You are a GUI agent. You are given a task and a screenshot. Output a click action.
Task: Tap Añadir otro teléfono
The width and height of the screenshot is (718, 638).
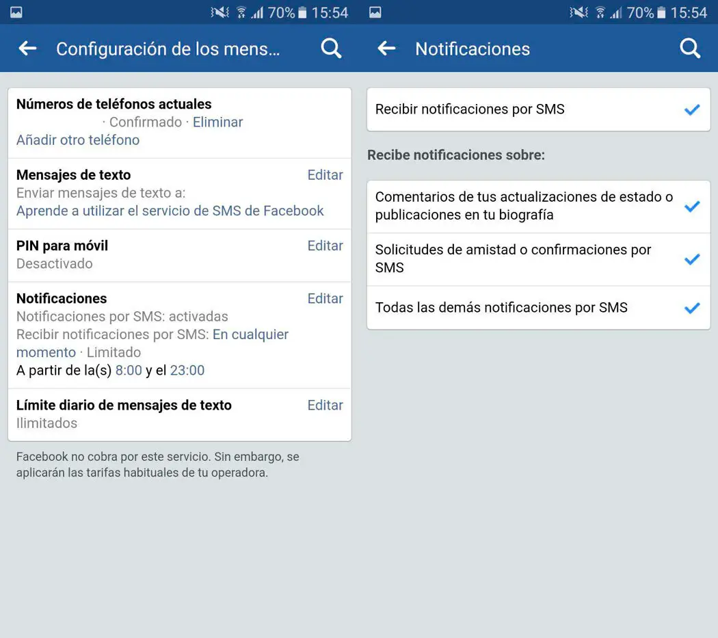[x=78, y=140]
